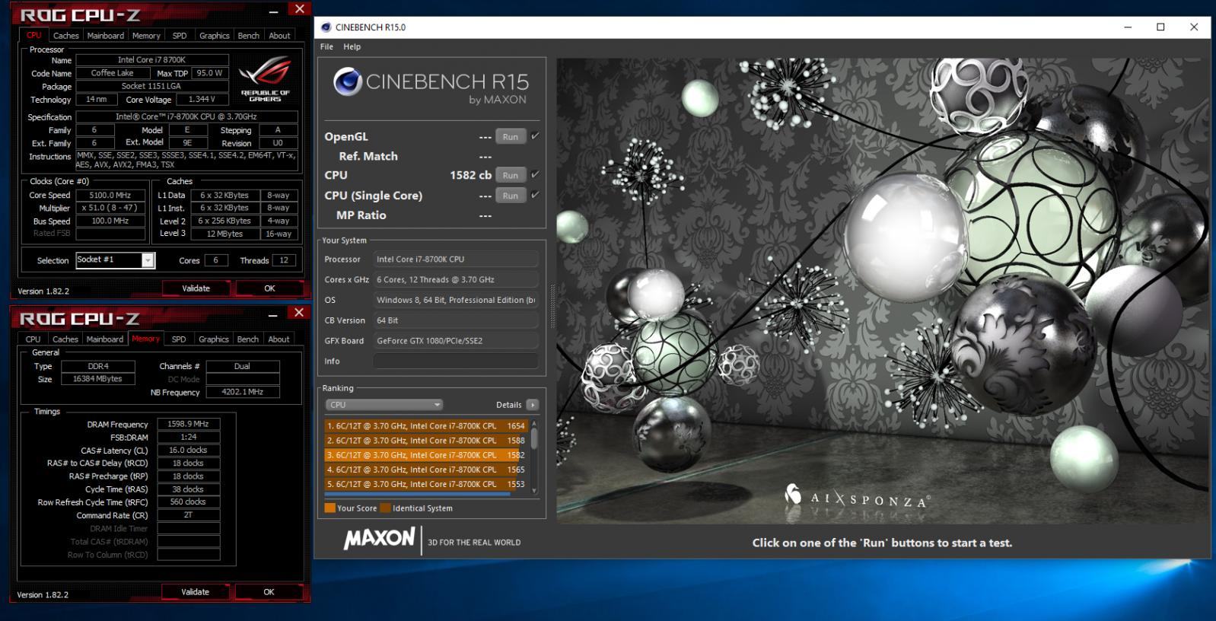Screen dimensions: 1216x621
Task: Run the CPU benchmark
Action: coord(511,175)
